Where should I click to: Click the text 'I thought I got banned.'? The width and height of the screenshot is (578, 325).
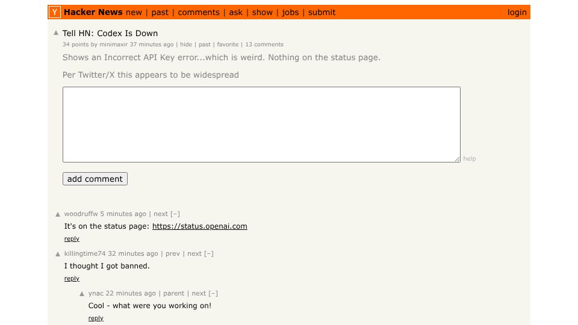107,266
